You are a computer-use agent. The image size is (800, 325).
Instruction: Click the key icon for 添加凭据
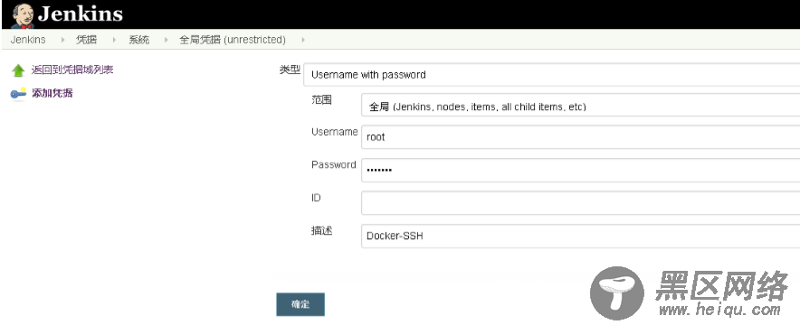pos(18,94)
